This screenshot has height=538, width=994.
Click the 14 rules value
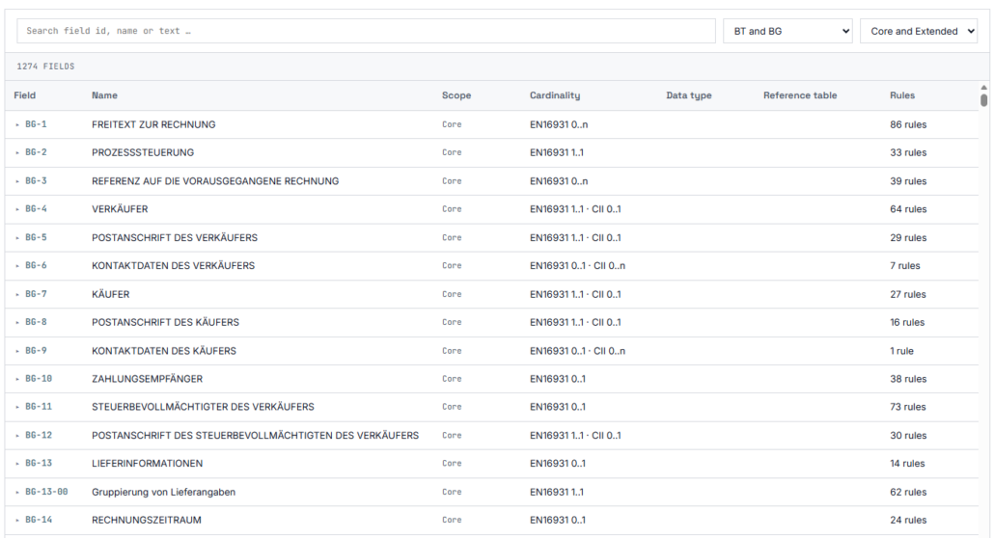click(907, 463)
